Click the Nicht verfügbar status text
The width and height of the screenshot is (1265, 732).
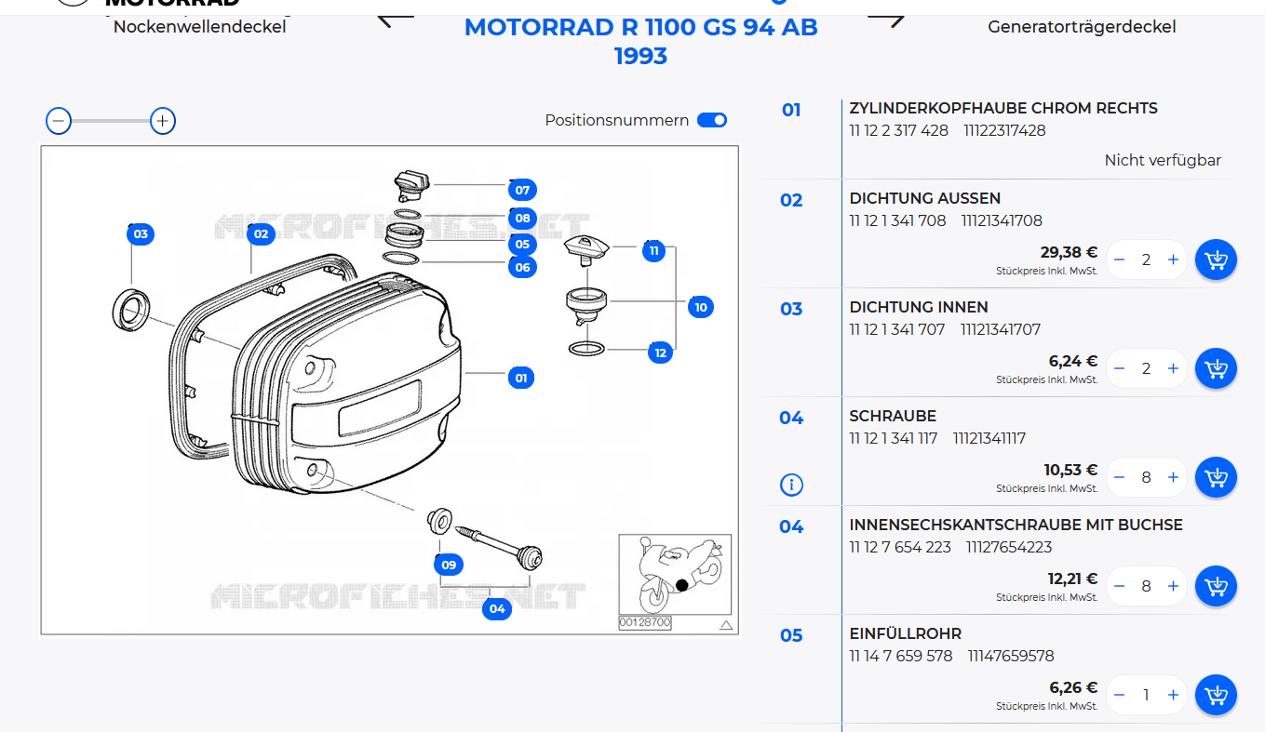click(x=1163, y=160)
